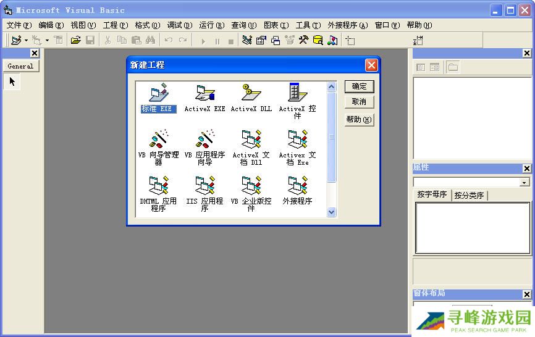Image resolution: width=535 pixels, height=337 pixels.
Task: Open the 格式(O) menu
Action: pos(148,25)
